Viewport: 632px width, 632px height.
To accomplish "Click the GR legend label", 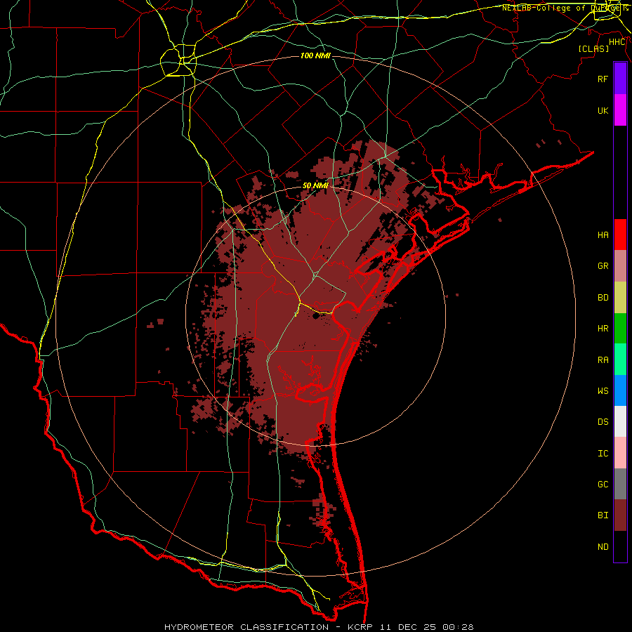I will pos(603,266).
